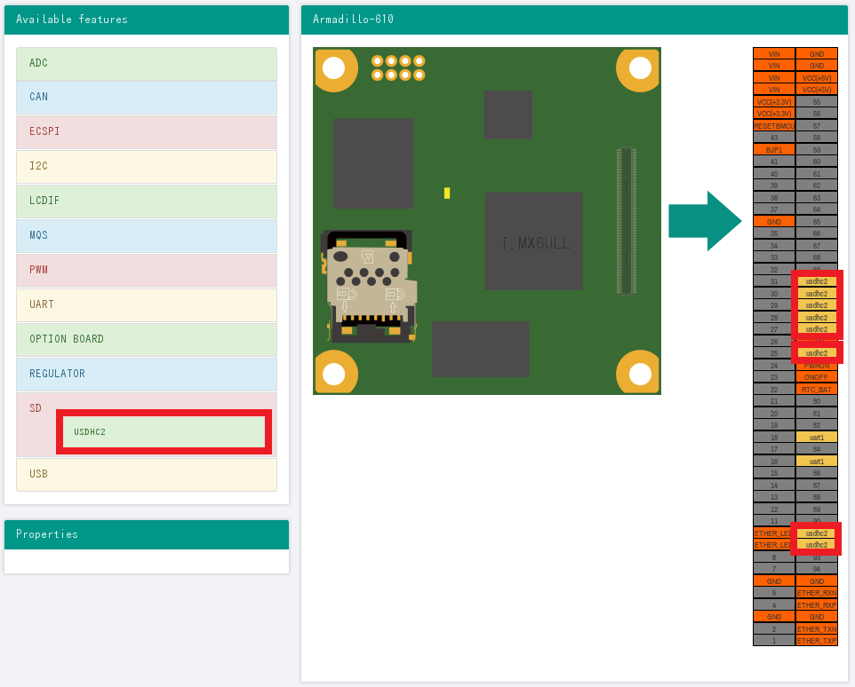Click the board-to-board connector on the board image
This screenshot has width=855, height=687.
point(626,220)
